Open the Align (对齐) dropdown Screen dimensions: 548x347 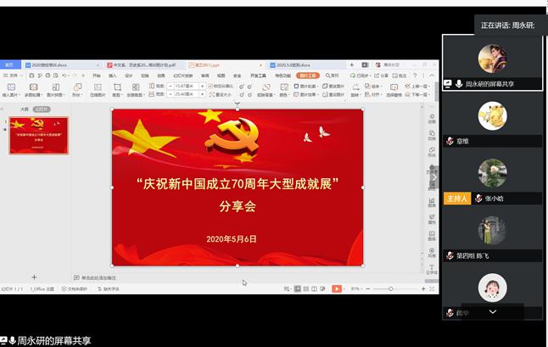pyautogui.click(x=373, y=94)
